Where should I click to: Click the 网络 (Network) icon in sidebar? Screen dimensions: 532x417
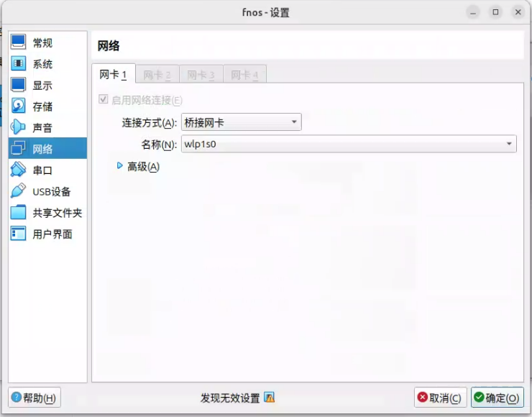[x=18, y=148]
